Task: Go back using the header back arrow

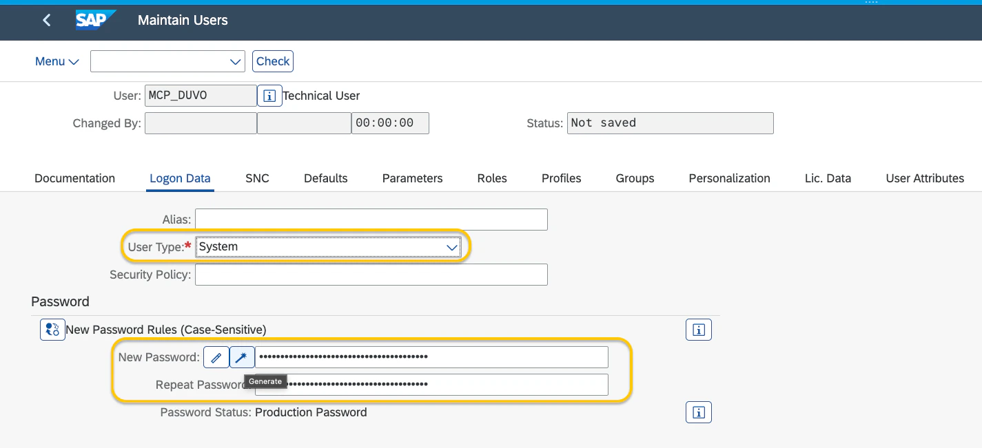Action: (46, 21)
